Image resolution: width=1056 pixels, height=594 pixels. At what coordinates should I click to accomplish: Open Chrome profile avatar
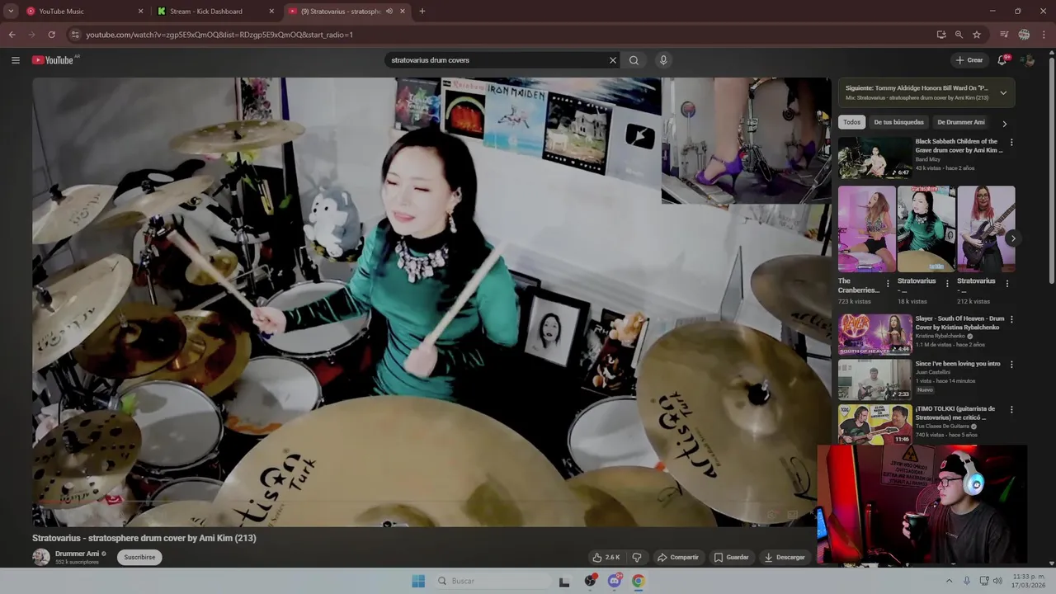[x=1024, y=35]
